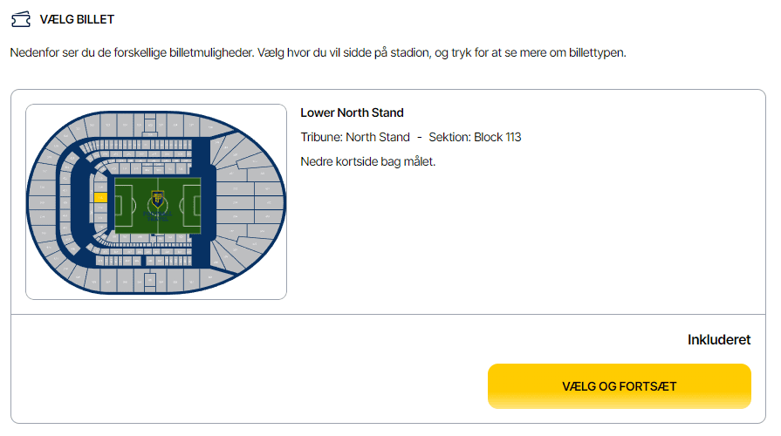Click the club crest logo at pitch center
This screenshot has height=436, width=781.
click(157, 199)
